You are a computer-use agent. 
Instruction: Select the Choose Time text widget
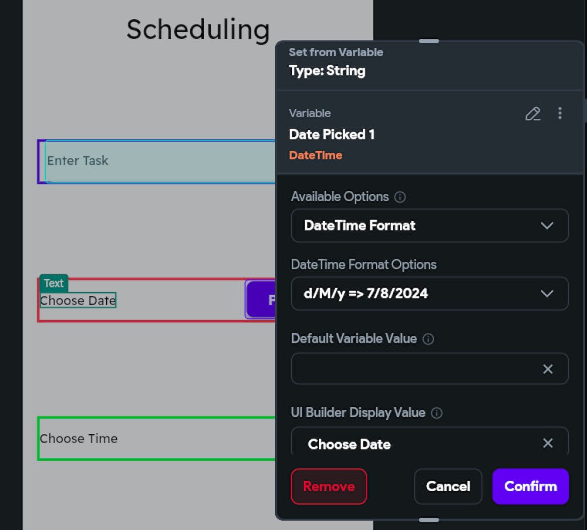[79, 438]
